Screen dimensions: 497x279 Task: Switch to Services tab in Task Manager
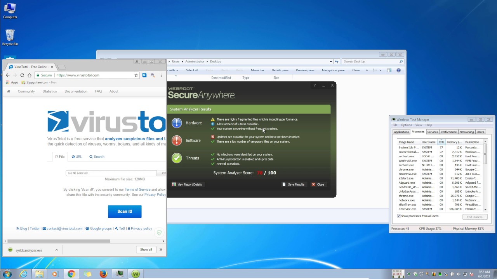point(433,132)
